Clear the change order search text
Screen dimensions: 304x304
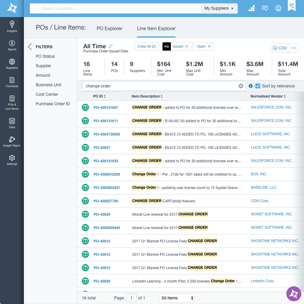tap(241, 86)
